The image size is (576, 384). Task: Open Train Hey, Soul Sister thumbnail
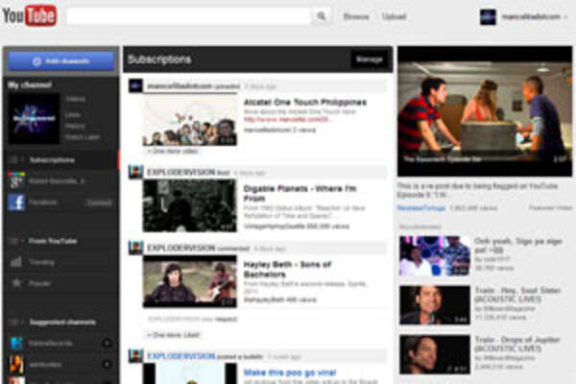435,305
